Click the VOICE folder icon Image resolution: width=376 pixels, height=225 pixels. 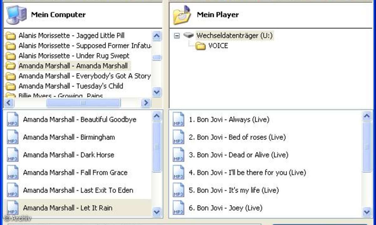coord(201,46)
